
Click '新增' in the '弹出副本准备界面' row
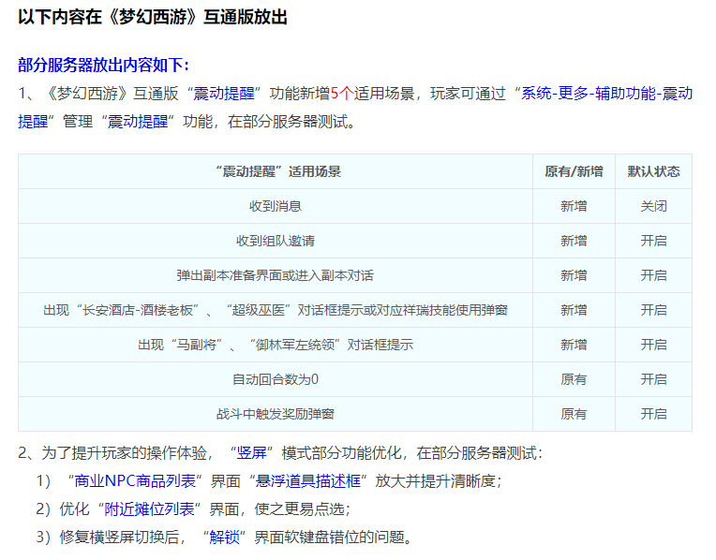[574, 275]
